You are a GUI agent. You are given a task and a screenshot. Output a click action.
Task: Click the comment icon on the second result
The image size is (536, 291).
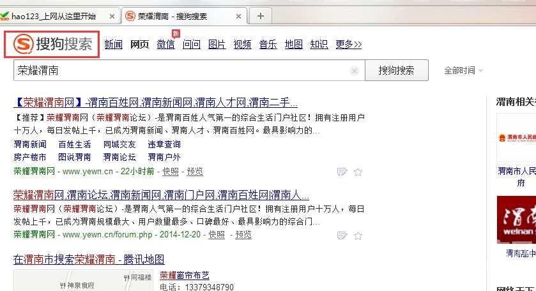pos(342,235)
